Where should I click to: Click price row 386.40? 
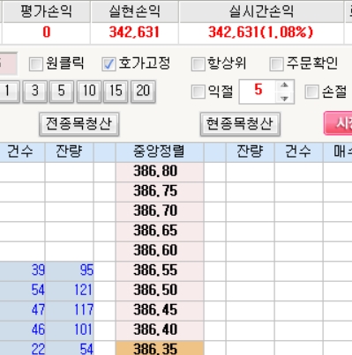[160, 330]
